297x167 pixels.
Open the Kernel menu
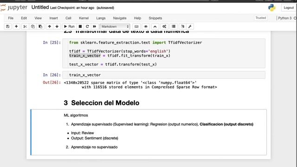point(84,18)
